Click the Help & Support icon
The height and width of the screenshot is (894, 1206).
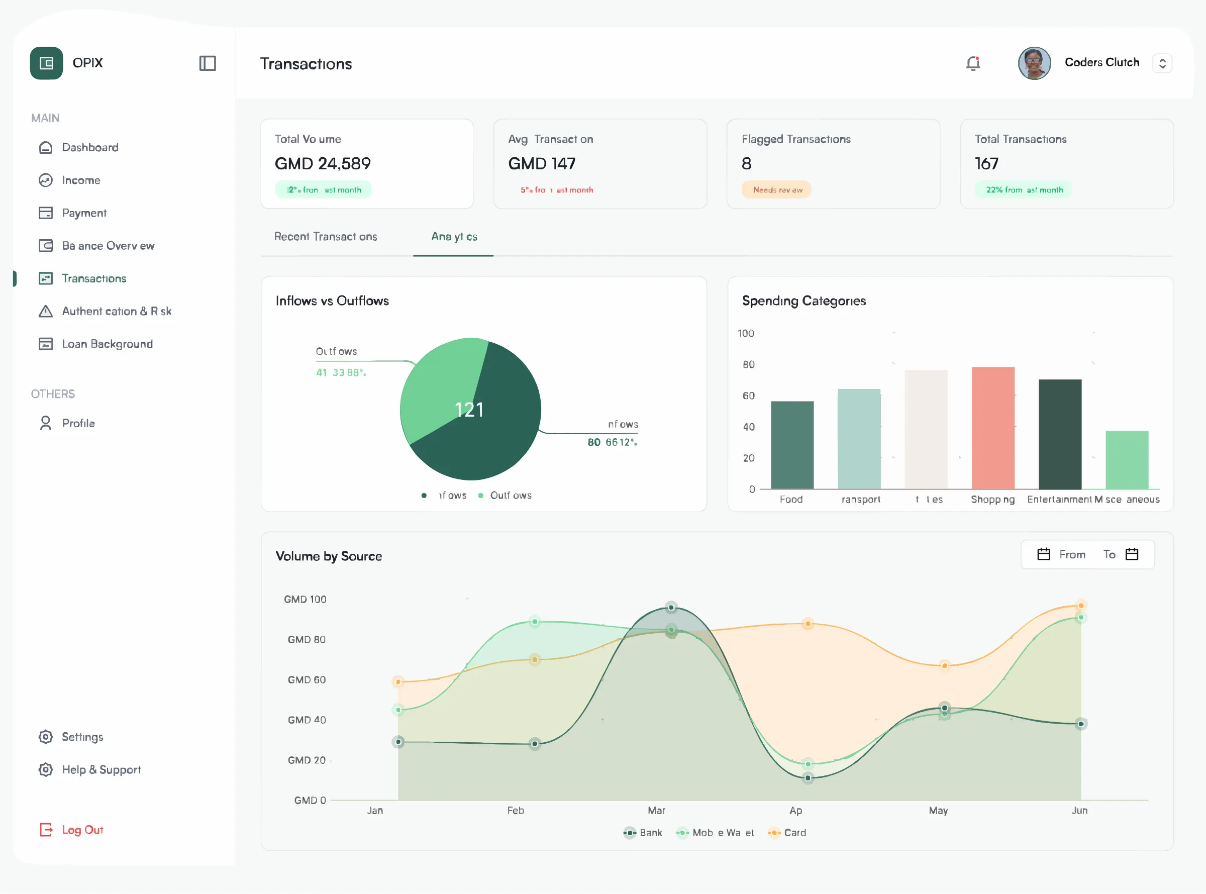click(x=46, y=769)
